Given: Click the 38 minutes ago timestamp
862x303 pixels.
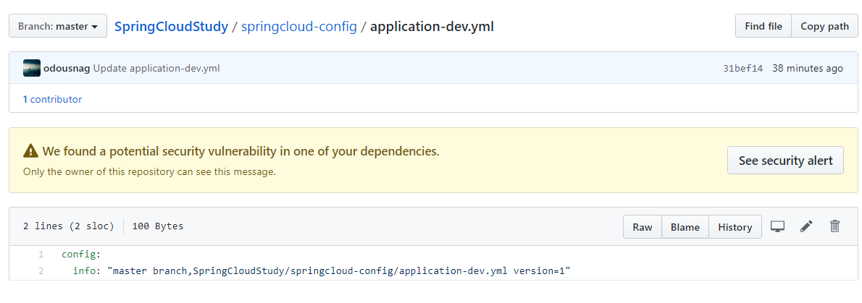Looking at the screenshot, I should [x=807, y=69].
